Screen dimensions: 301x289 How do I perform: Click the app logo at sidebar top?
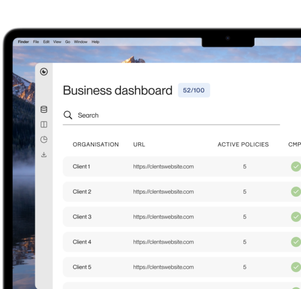tap(44, 72)
